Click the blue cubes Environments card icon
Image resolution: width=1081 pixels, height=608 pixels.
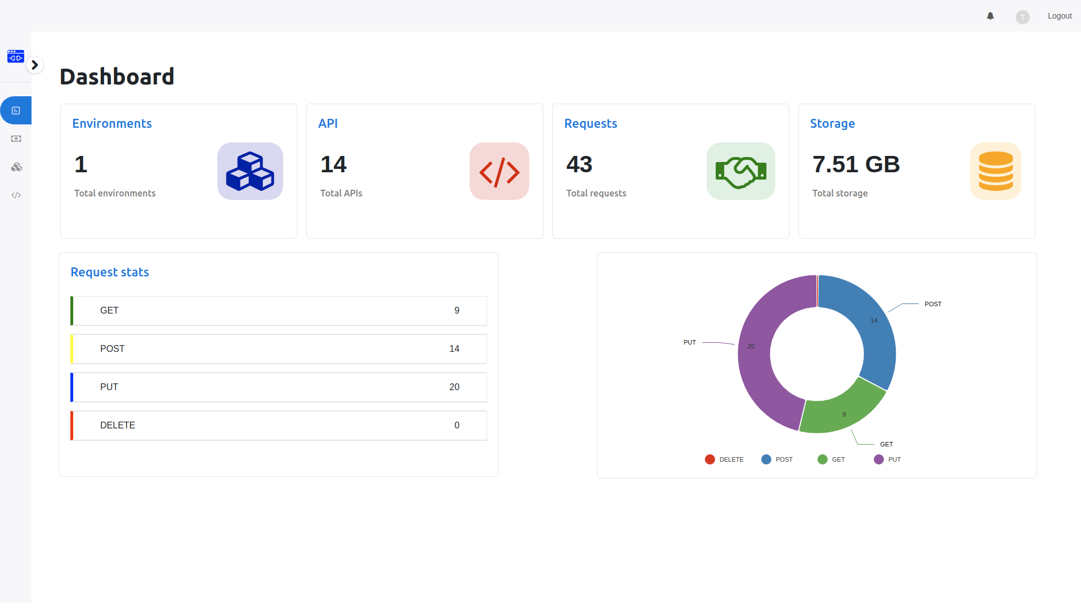coord(250,171)
